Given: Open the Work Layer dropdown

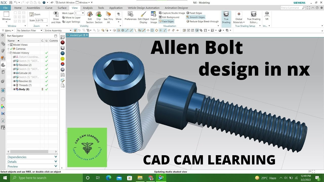Looking at the screenshot, I should (x=83, y=13).
